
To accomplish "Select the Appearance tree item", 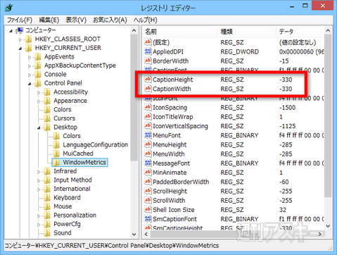I will [x=70, y=101].
